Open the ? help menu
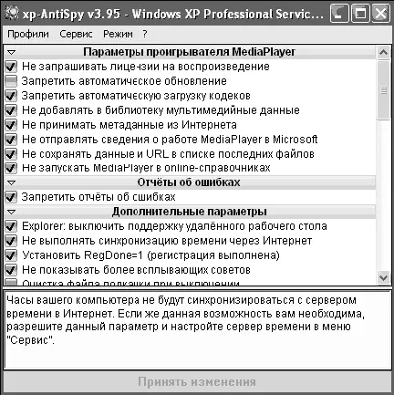 click(x=145, y=34)
